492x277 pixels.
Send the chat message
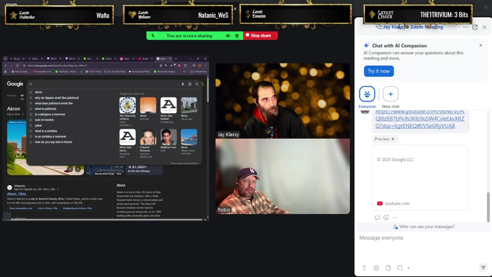click(x=483, y=268)
